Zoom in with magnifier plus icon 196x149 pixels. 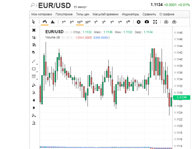tap(34, 85)
